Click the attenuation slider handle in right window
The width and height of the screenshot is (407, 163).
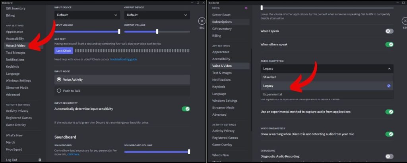coord(262,8)
